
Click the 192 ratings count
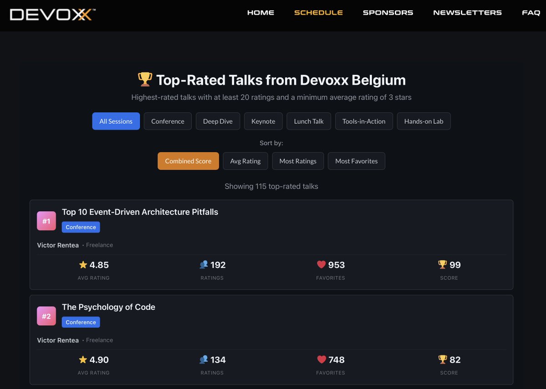(x=218, y=265)
